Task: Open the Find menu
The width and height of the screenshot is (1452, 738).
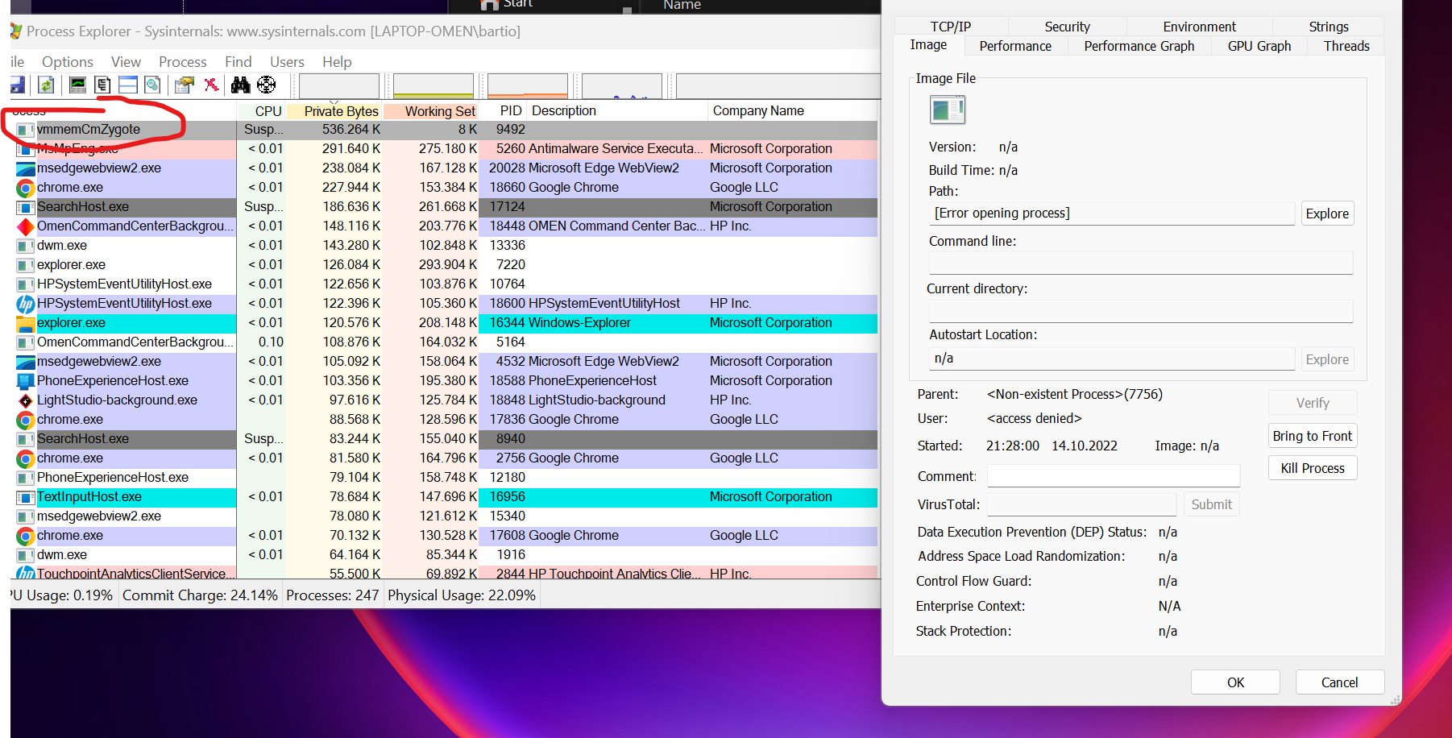Action: click(239, 62)
